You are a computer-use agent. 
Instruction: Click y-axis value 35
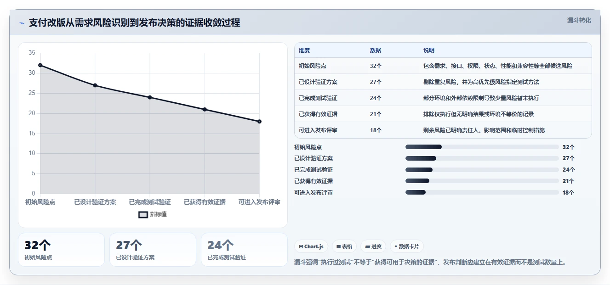(x=32, y=53)
